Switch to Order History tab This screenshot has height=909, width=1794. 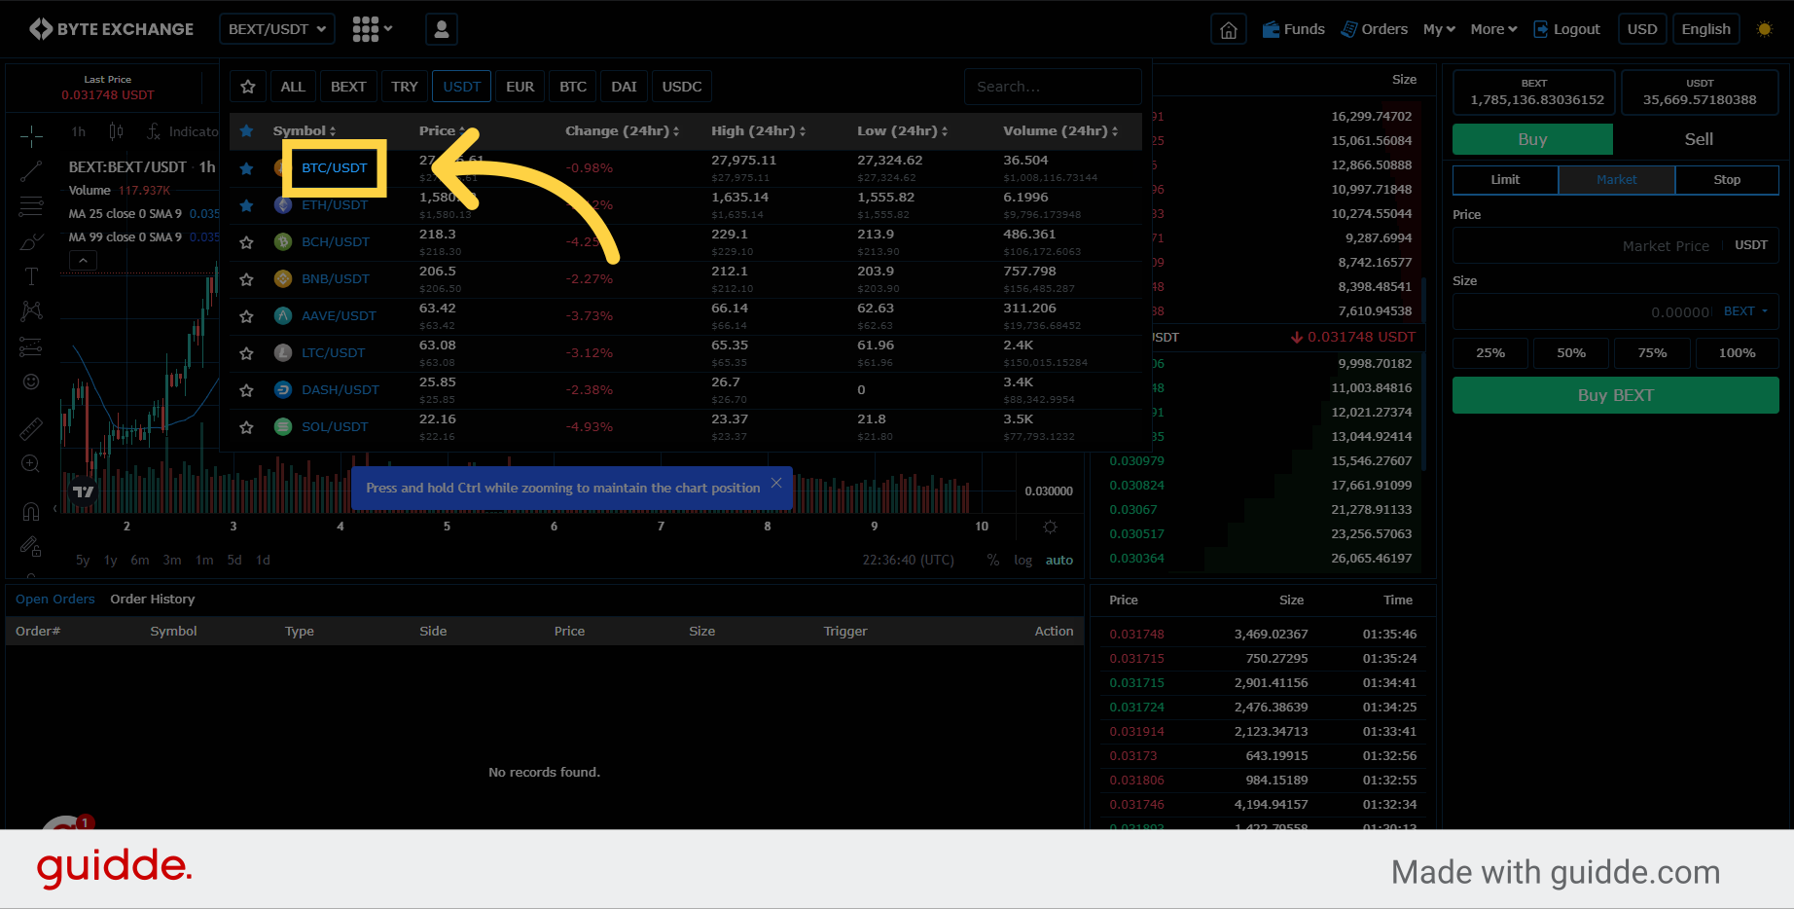[153, 599]
